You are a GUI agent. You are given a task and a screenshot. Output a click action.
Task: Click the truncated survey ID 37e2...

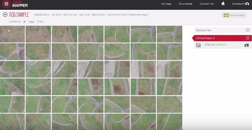click(41, 21)
